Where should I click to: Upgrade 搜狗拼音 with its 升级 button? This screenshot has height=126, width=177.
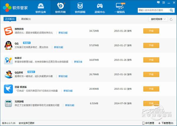[x=151, y=31]
